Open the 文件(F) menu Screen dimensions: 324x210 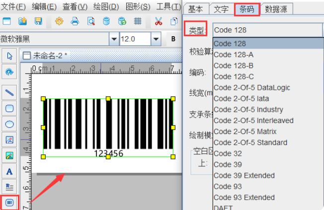[x=13, y=7]
